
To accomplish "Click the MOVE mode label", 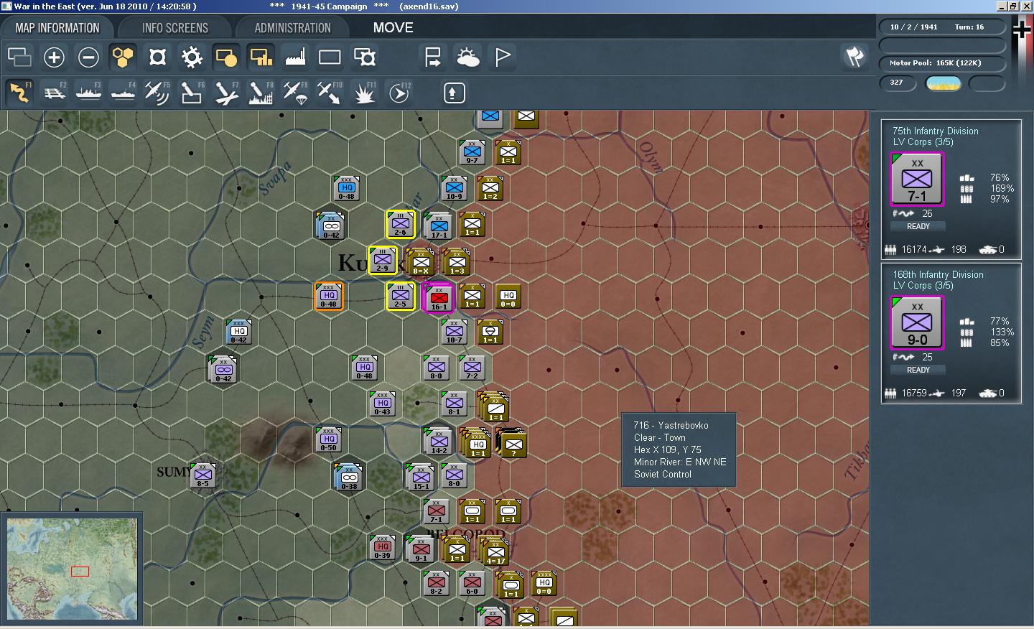I will pos(393,28).
